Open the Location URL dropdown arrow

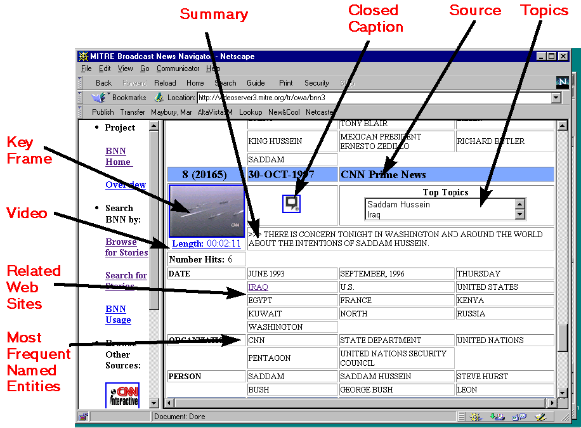[556, 98]
